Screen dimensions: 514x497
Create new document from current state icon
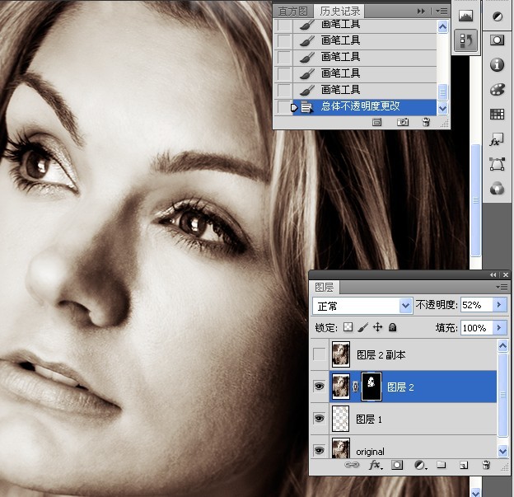pos(377,122)
